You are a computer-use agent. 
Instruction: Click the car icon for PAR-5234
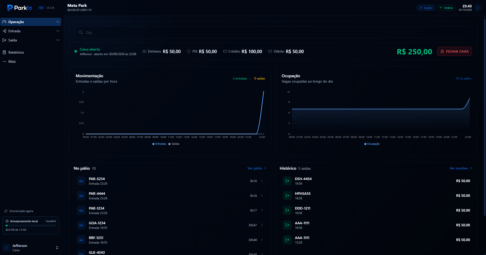81,181
